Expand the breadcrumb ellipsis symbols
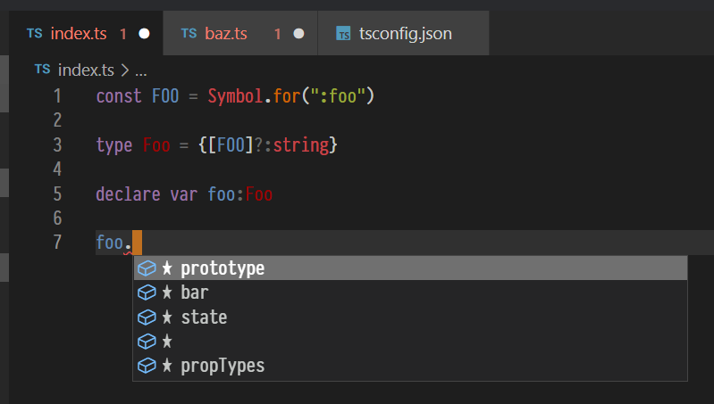The width and height of the screenshot is (714, 404). tap(140, 71)
